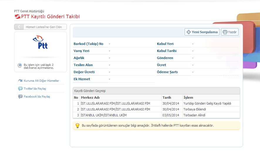
Task: Click the clock icon beside duration note
Action: pyautogui.click(x=20, y=65)
